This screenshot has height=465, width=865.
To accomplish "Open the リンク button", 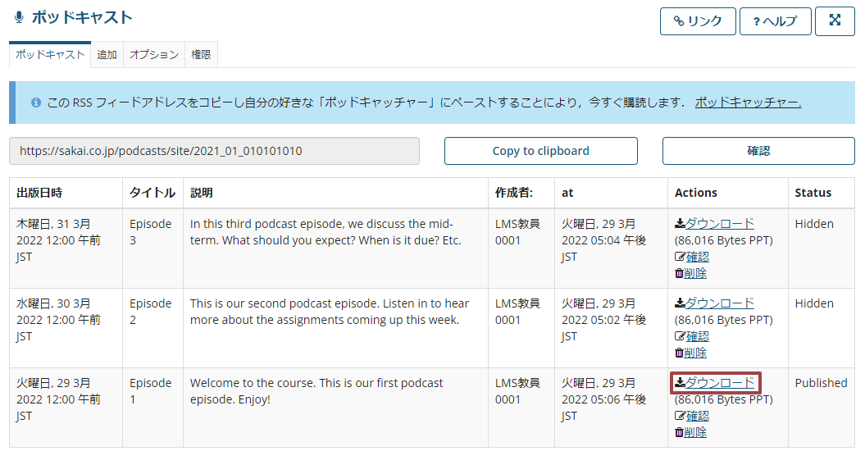I will 698,21.
